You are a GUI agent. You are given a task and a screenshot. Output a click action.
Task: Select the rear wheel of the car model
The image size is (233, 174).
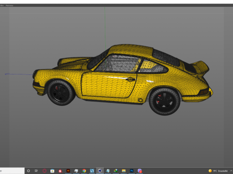(165, 101)
